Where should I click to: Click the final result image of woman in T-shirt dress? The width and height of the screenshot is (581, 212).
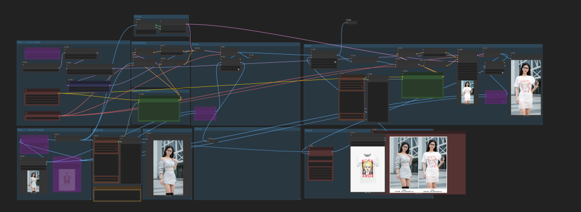[x=526, y=87]
